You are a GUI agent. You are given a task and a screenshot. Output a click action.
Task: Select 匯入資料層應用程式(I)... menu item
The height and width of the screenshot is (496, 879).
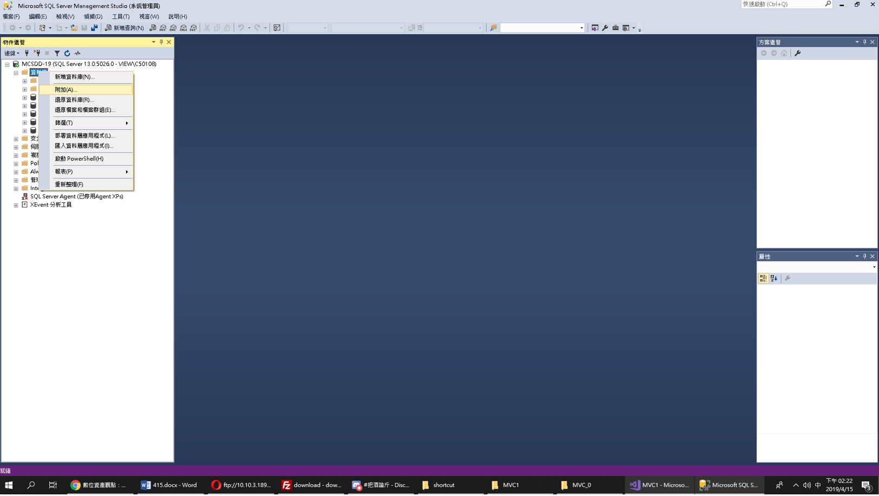coord(86,146)
